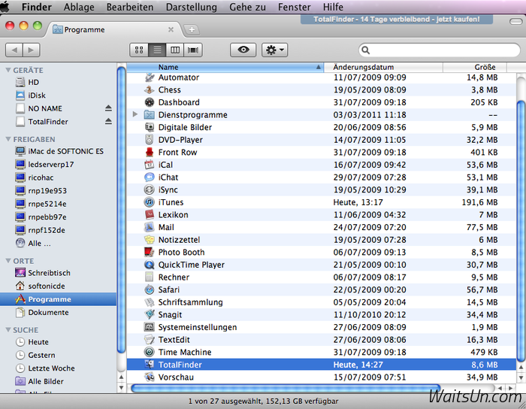Switch to column view mode
The height and width of the screenshot is (409, 526).
click(x=175, y=50)
